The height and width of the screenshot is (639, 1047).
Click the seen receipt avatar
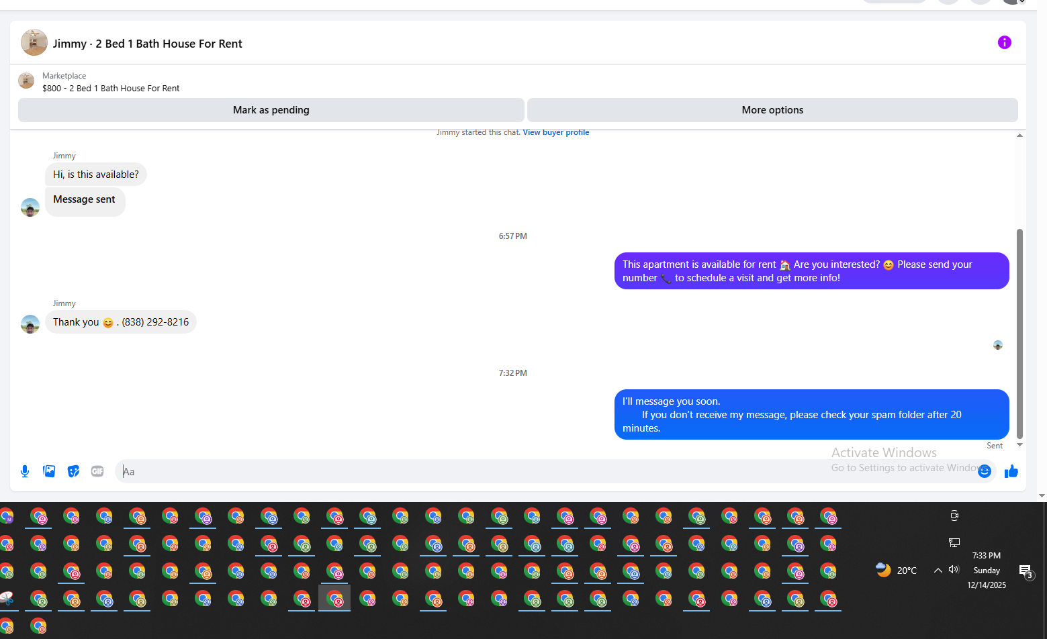point(998,345)
